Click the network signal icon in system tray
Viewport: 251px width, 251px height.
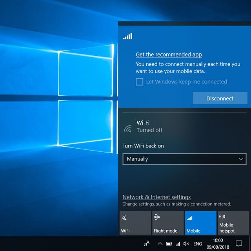click(x=178, y=244)
